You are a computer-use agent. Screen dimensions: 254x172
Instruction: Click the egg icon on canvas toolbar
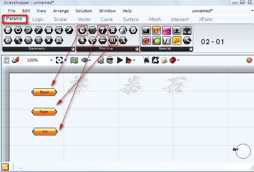click(164, 60)
